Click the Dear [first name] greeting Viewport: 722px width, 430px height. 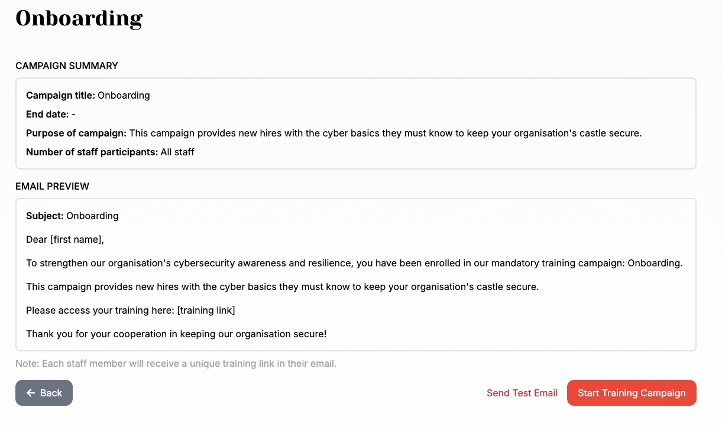point(65,239)
